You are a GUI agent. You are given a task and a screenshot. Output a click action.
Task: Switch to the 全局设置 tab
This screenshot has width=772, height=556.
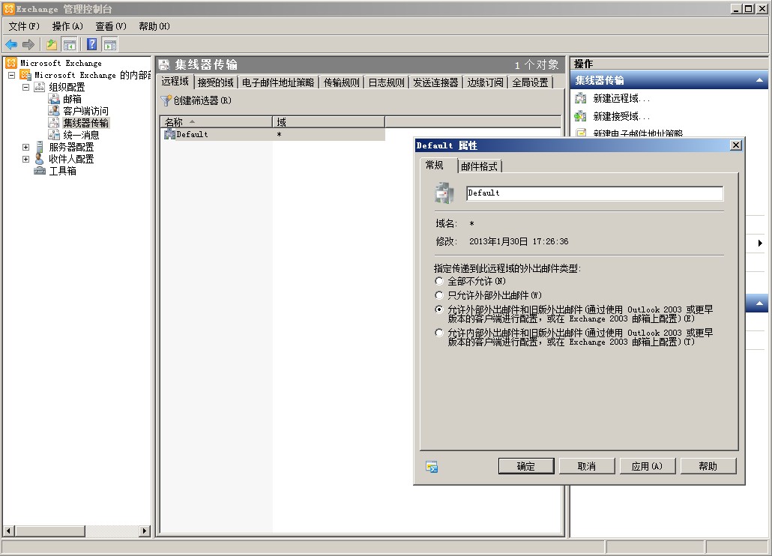point(530,82)
